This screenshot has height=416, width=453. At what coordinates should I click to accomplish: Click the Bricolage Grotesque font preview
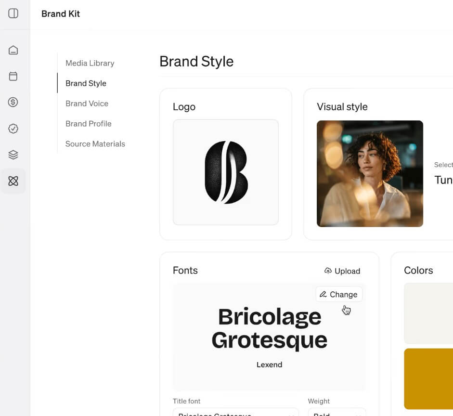[x=270, y=328]
